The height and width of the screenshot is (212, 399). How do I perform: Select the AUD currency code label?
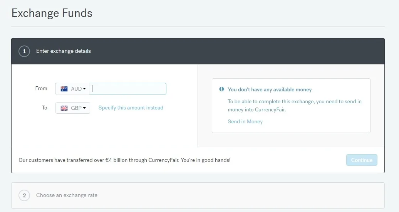(76, 89)
